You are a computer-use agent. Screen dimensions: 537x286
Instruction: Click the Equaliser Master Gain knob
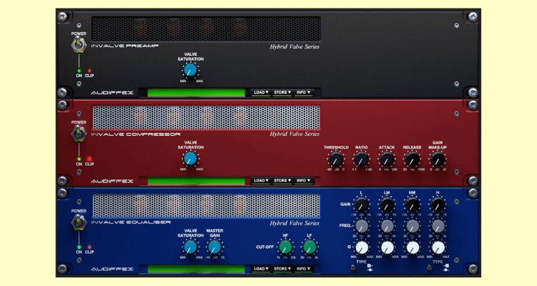215,247
